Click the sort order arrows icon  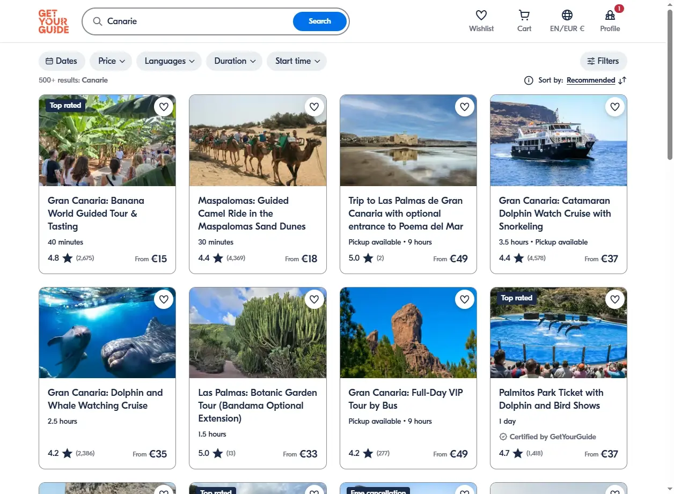coord(622,80)
